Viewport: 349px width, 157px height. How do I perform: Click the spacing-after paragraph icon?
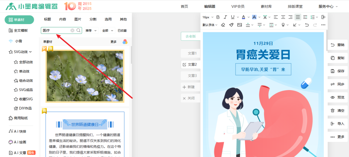[x=259, y=25]
